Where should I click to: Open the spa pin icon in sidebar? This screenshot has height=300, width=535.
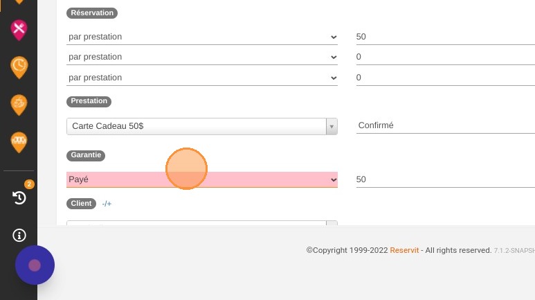[x=19, y=105]
